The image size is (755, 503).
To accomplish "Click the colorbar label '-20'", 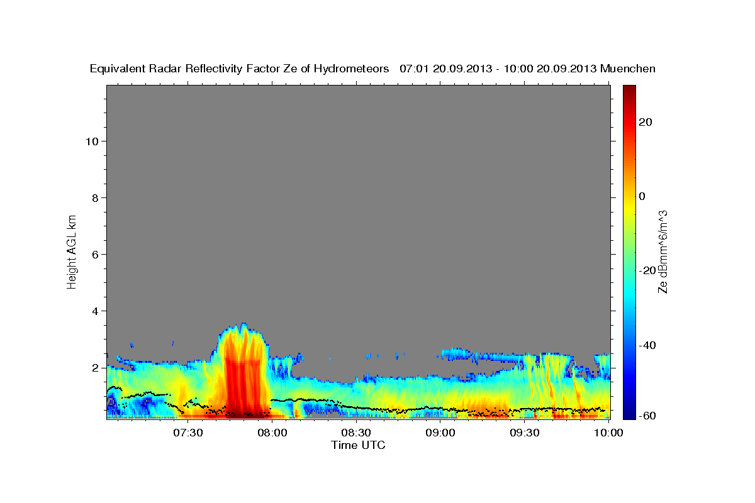I will pyautogui.click(x=647, y=270).
